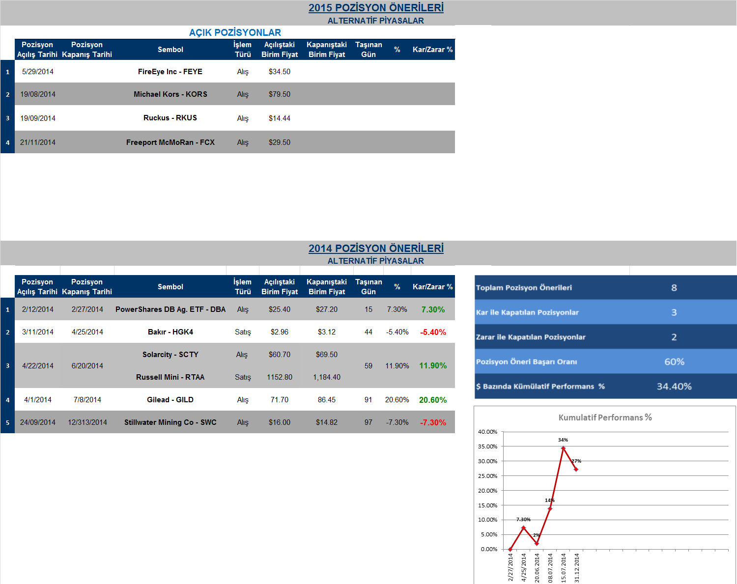Select the Michael Kors - KORS cell
This screenshot has width=737, height=584.
[x=170, y=94]
